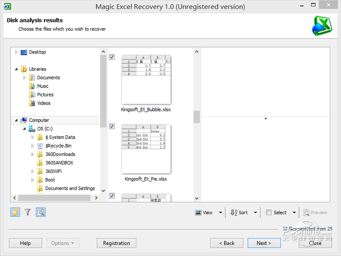Click the Magic Excel Recovery logo
Viewport: 341px width, 256px height.
click(x=322, y=26)
